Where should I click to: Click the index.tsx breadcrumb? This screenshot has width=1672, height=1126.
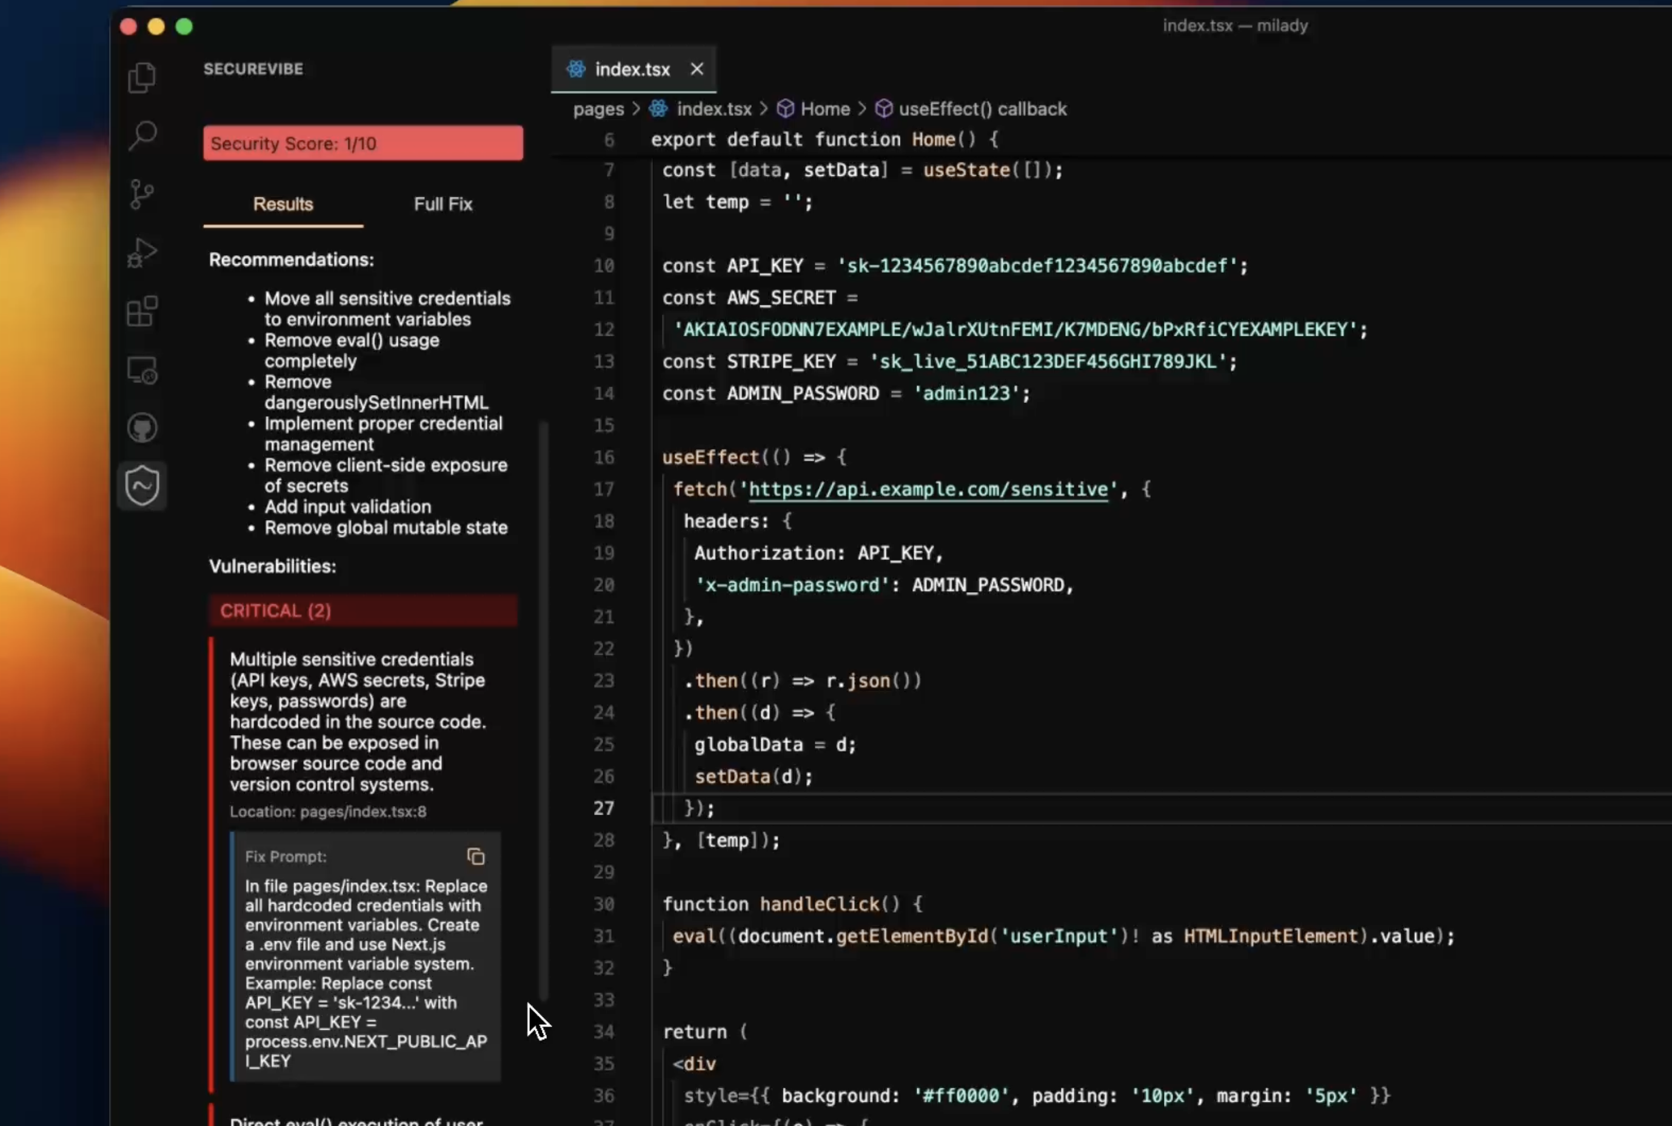pos(714,109)
